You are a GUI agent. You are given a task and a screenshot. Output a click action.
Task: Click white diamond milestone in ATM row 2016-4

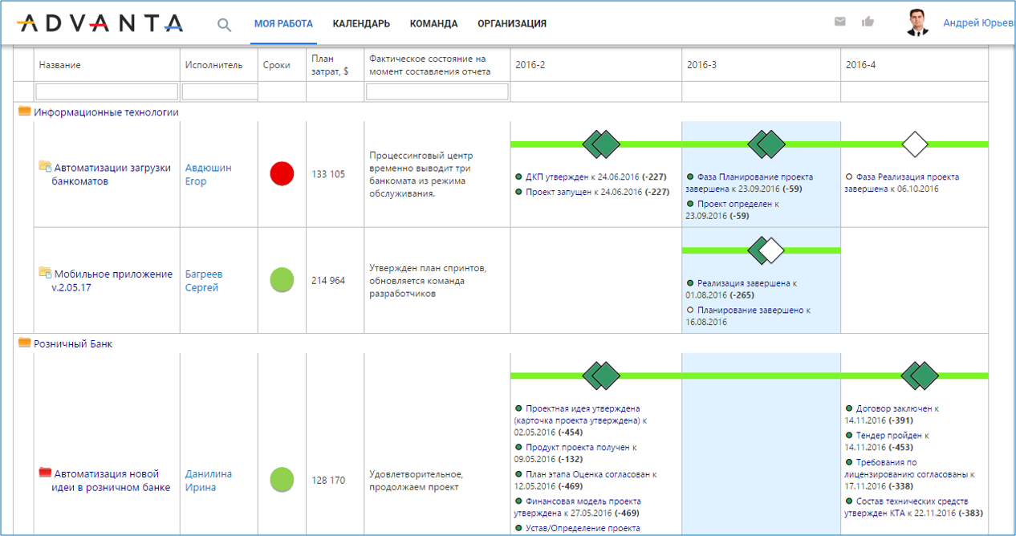(x=915, y=144)
